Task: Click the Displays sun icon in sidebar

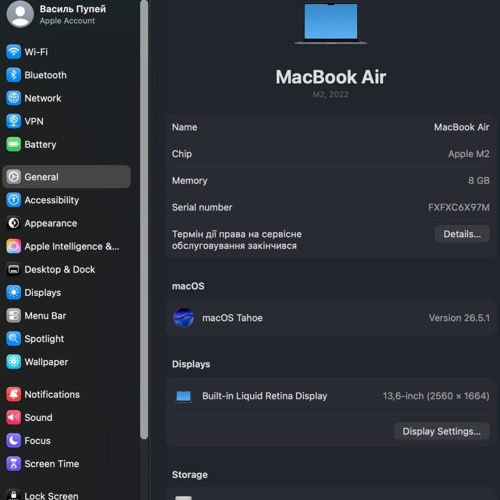Action: point(13,292)
